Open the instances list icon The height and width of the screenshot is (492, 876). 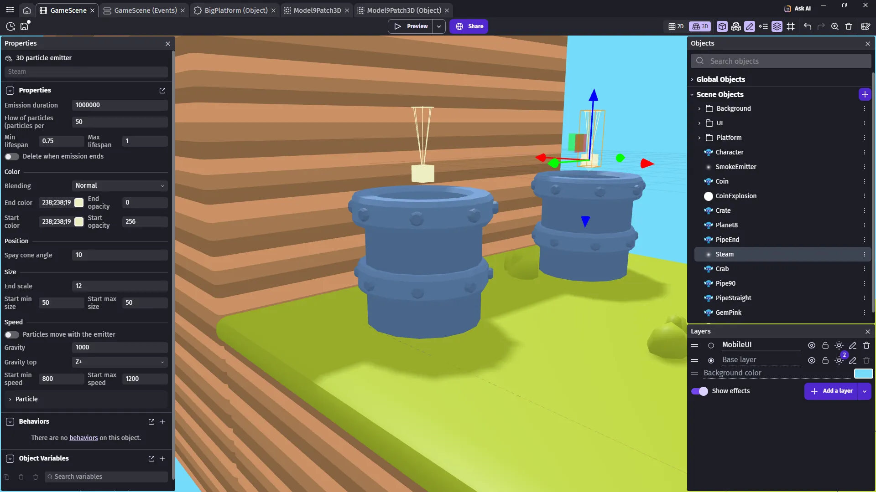tap(763, 26)
